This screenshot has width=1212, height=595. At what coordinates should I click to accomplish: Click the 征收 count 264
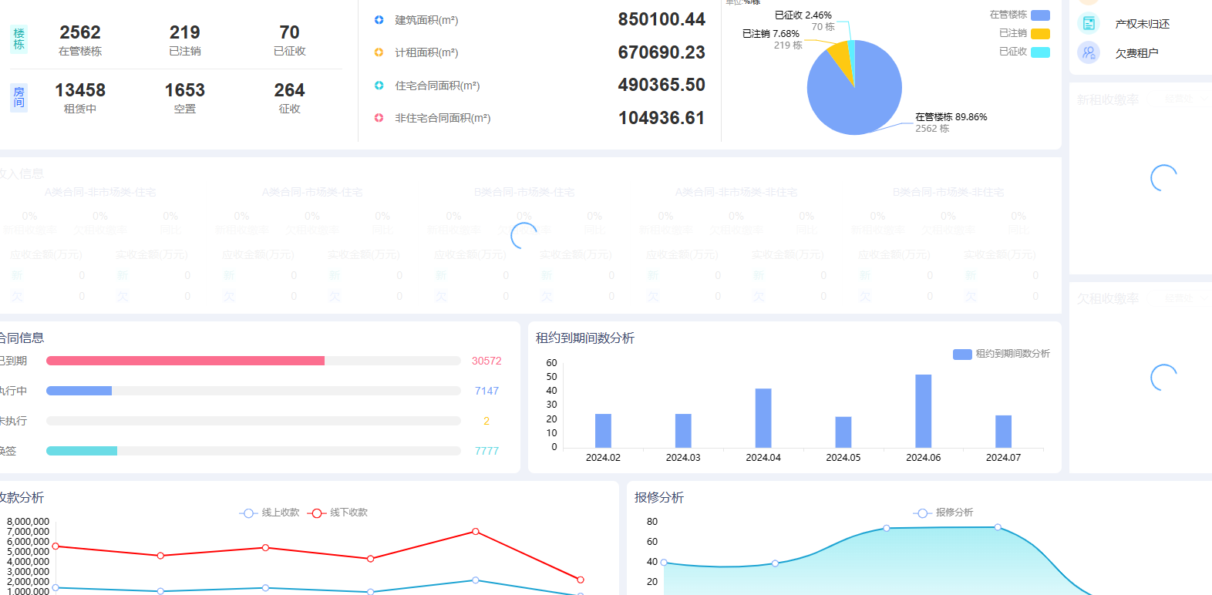[290, 90]
